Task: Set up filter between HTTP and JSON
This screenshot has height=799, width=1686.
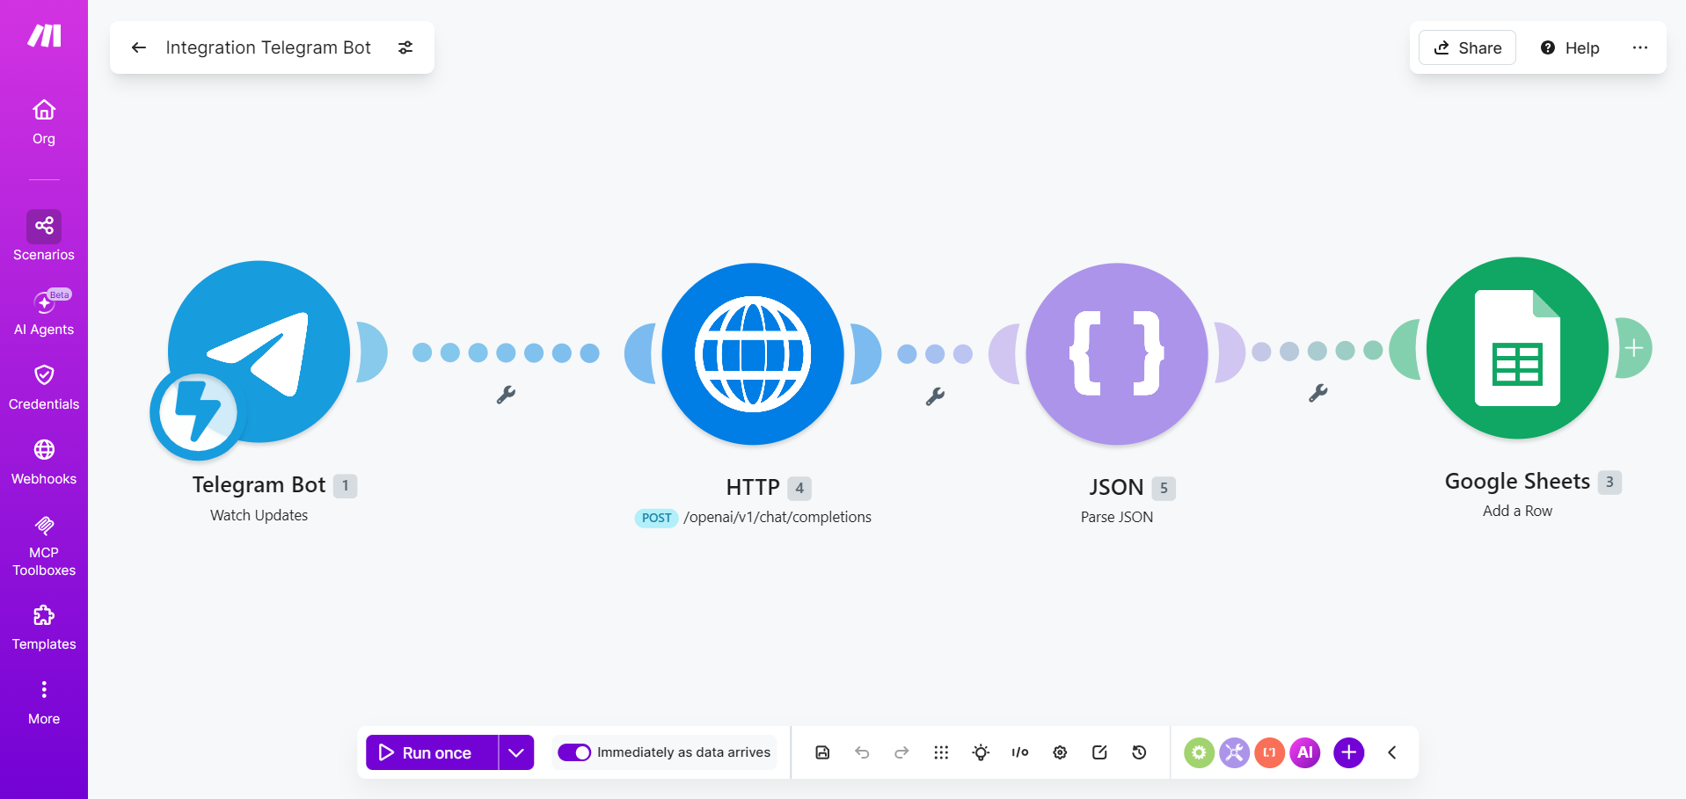Action: coord(935,396)
